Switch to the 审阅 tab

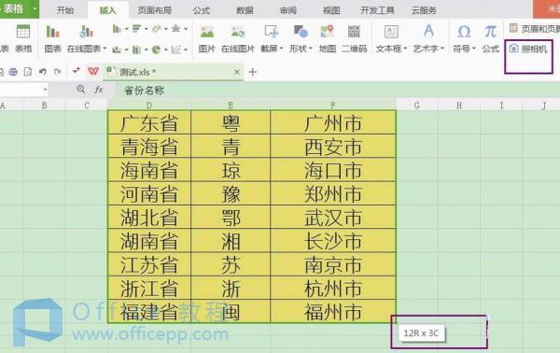point(288,10)
